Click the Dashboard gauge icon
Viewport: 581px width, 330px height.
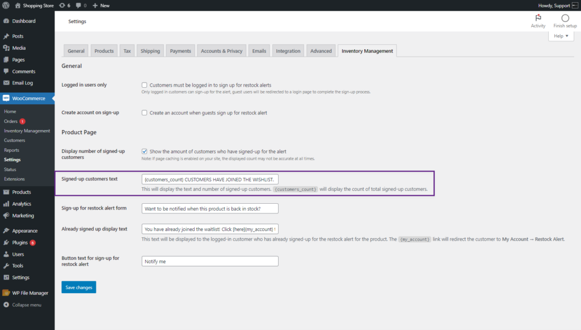coord(6,21)
